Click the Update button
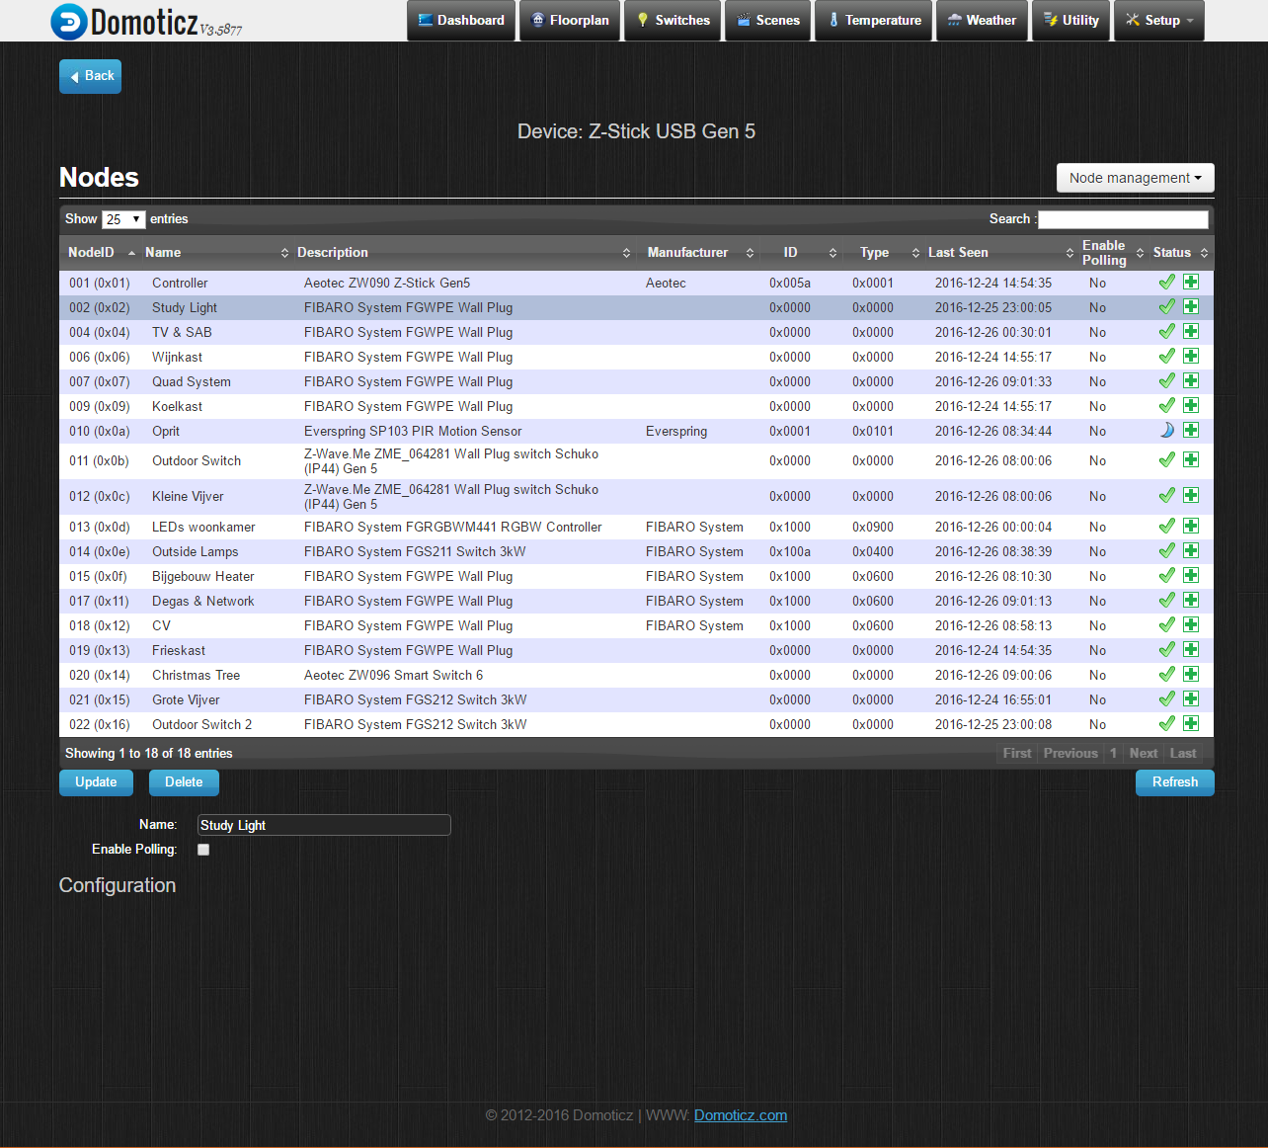The width and height of the screenshot is (1268, 1148). pos(96,782)
